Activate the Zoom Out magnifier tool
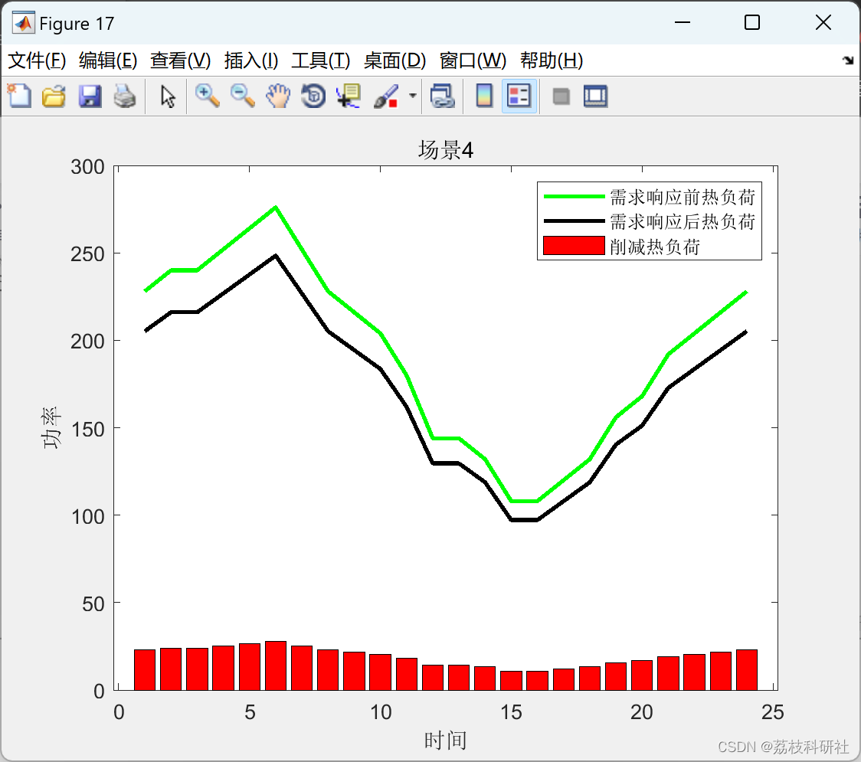 [x=242, y=96]
